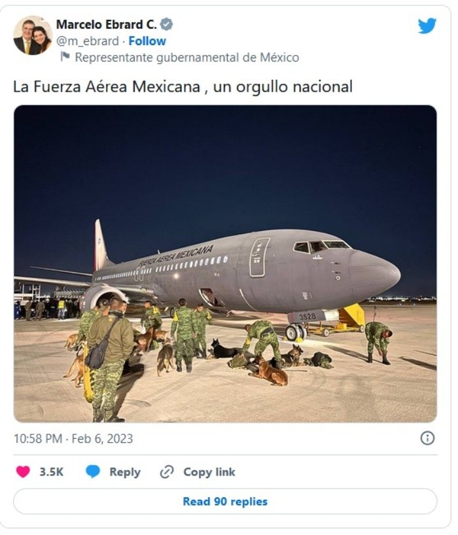Click the blue reply bubble icon
The height and width of the screenshot is (535, 458).
point(93,472)
